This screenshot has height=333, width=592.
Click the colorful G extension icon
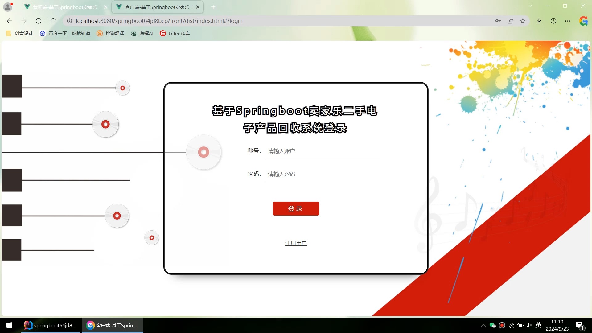coord(583,21)
